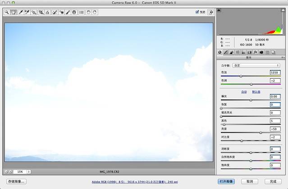Open the 白平衡 white balance dropdown
Screen dimensions: 288x189
coord(251,65)
